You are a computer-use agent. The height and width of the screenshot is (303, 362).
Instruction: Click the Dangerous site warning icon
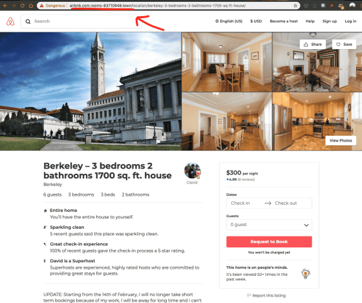point(41,6)
